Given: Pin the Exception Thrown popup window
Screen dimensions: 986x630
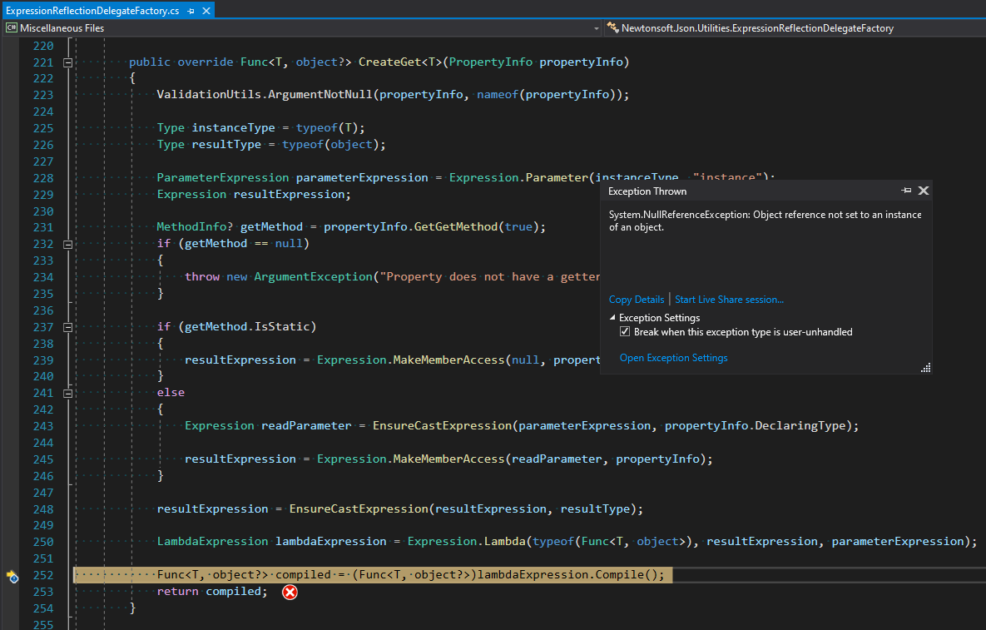Looking at the screenshot, I should [908, 191].
